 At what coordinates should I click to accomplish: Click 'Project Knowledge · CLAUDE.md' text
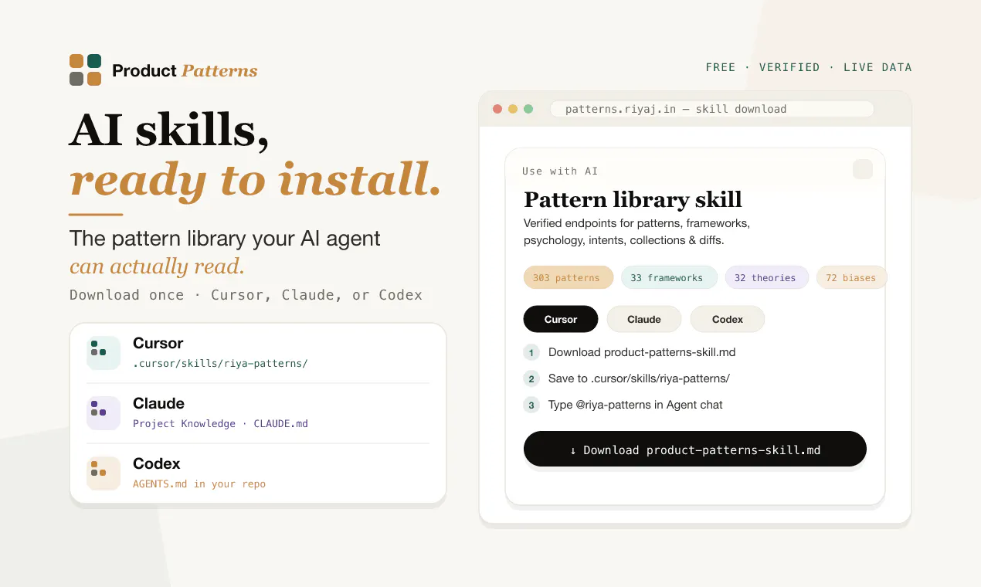220,423
